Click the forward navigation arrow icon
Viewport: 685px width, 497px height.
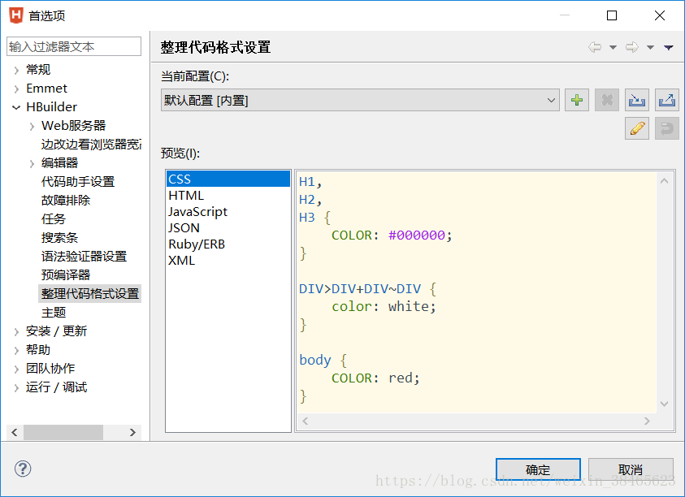631,47
